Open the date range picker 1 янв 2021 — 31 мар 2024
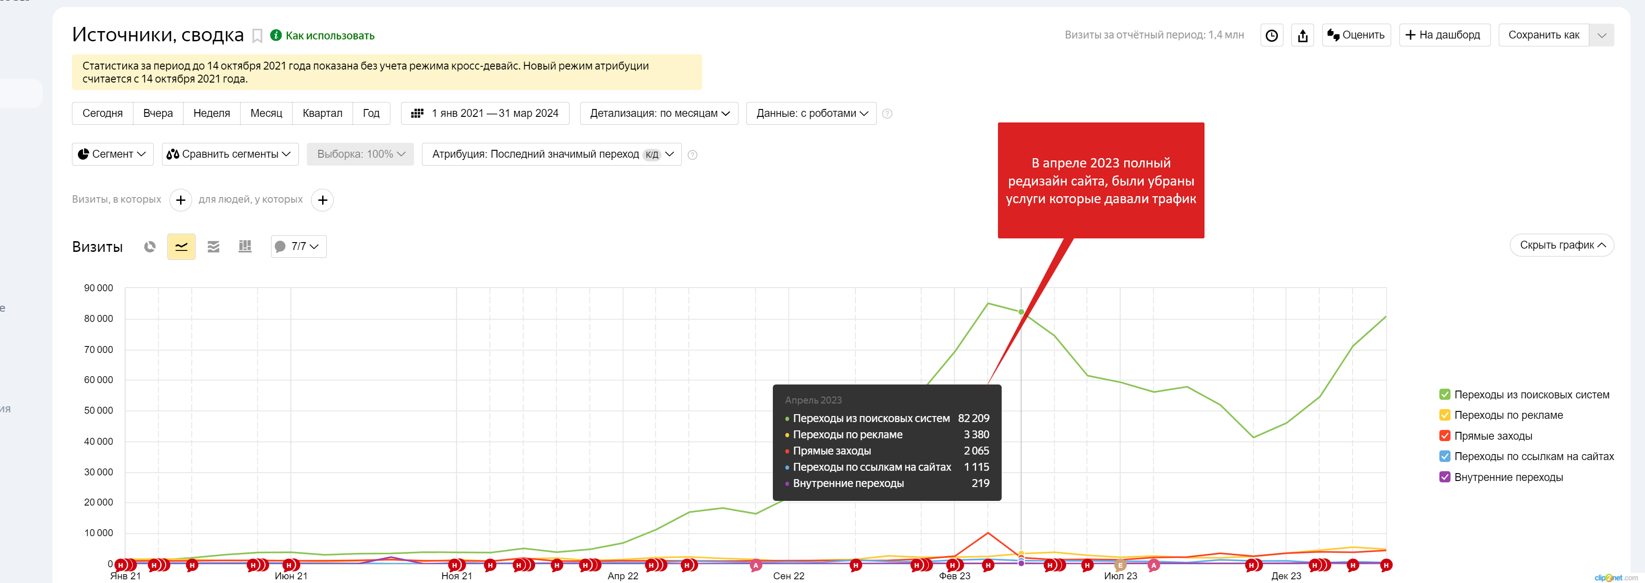 [x=486, y=113]
